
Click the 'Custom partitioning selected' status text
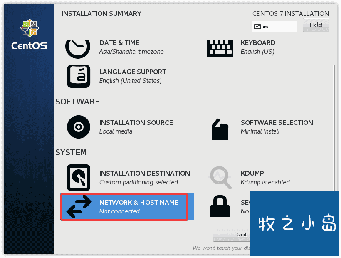click(138, 182)
